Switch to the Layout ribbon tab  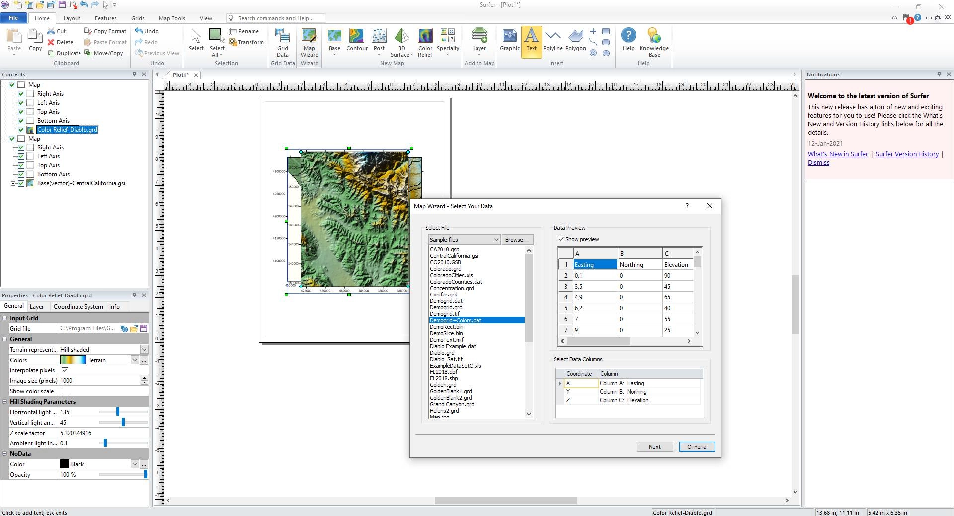point(72,18)
